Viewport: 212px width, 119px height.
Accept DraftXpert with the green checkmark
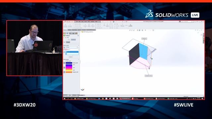(64, 37)
